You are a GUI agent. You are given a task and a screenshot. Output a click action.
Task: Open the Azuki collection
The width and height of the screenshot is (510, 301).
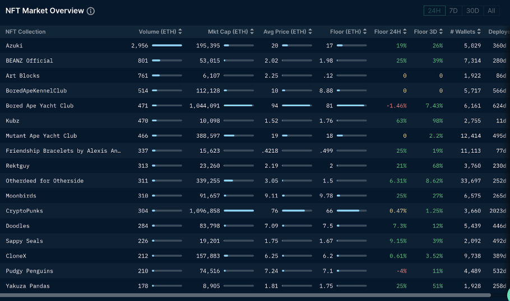(15, 45)
